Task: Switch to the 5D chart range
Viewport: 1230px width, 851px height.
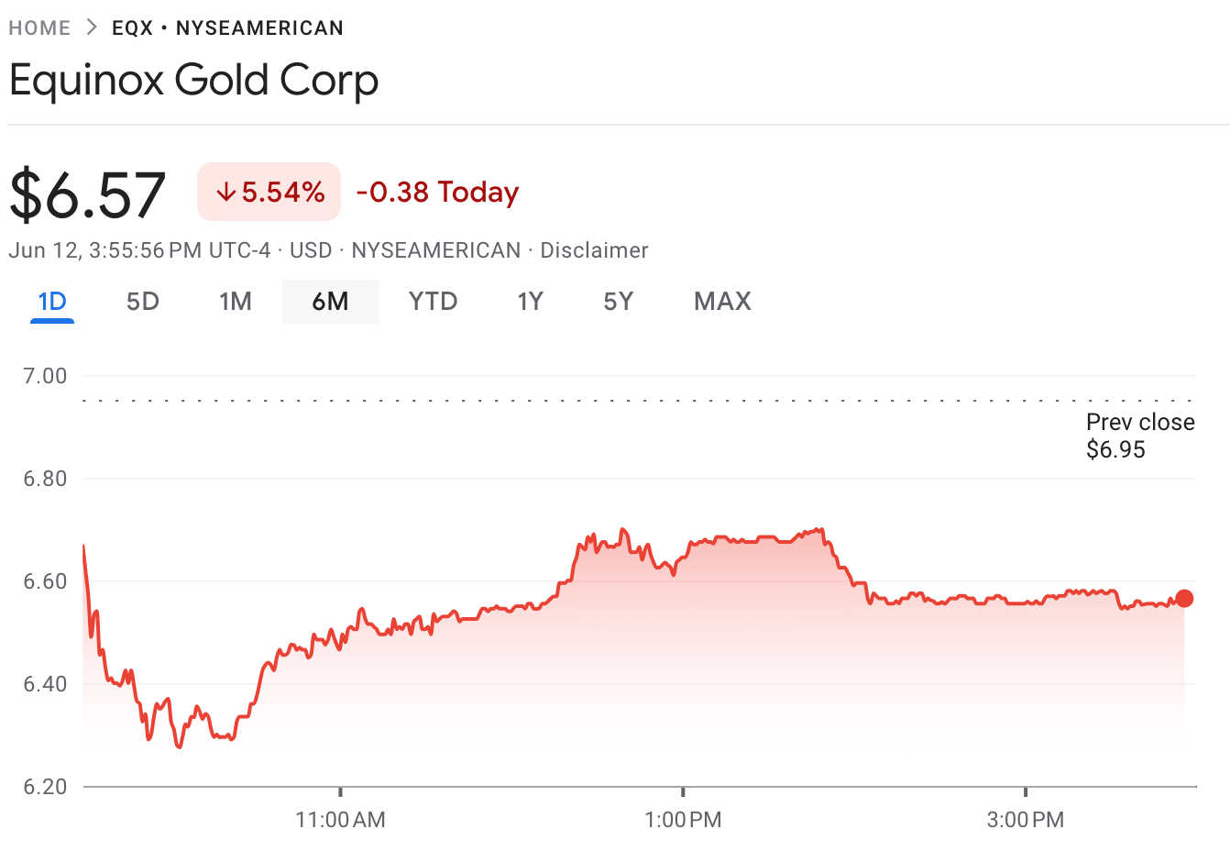Action: pyautogui.click(x=143, y=302)
